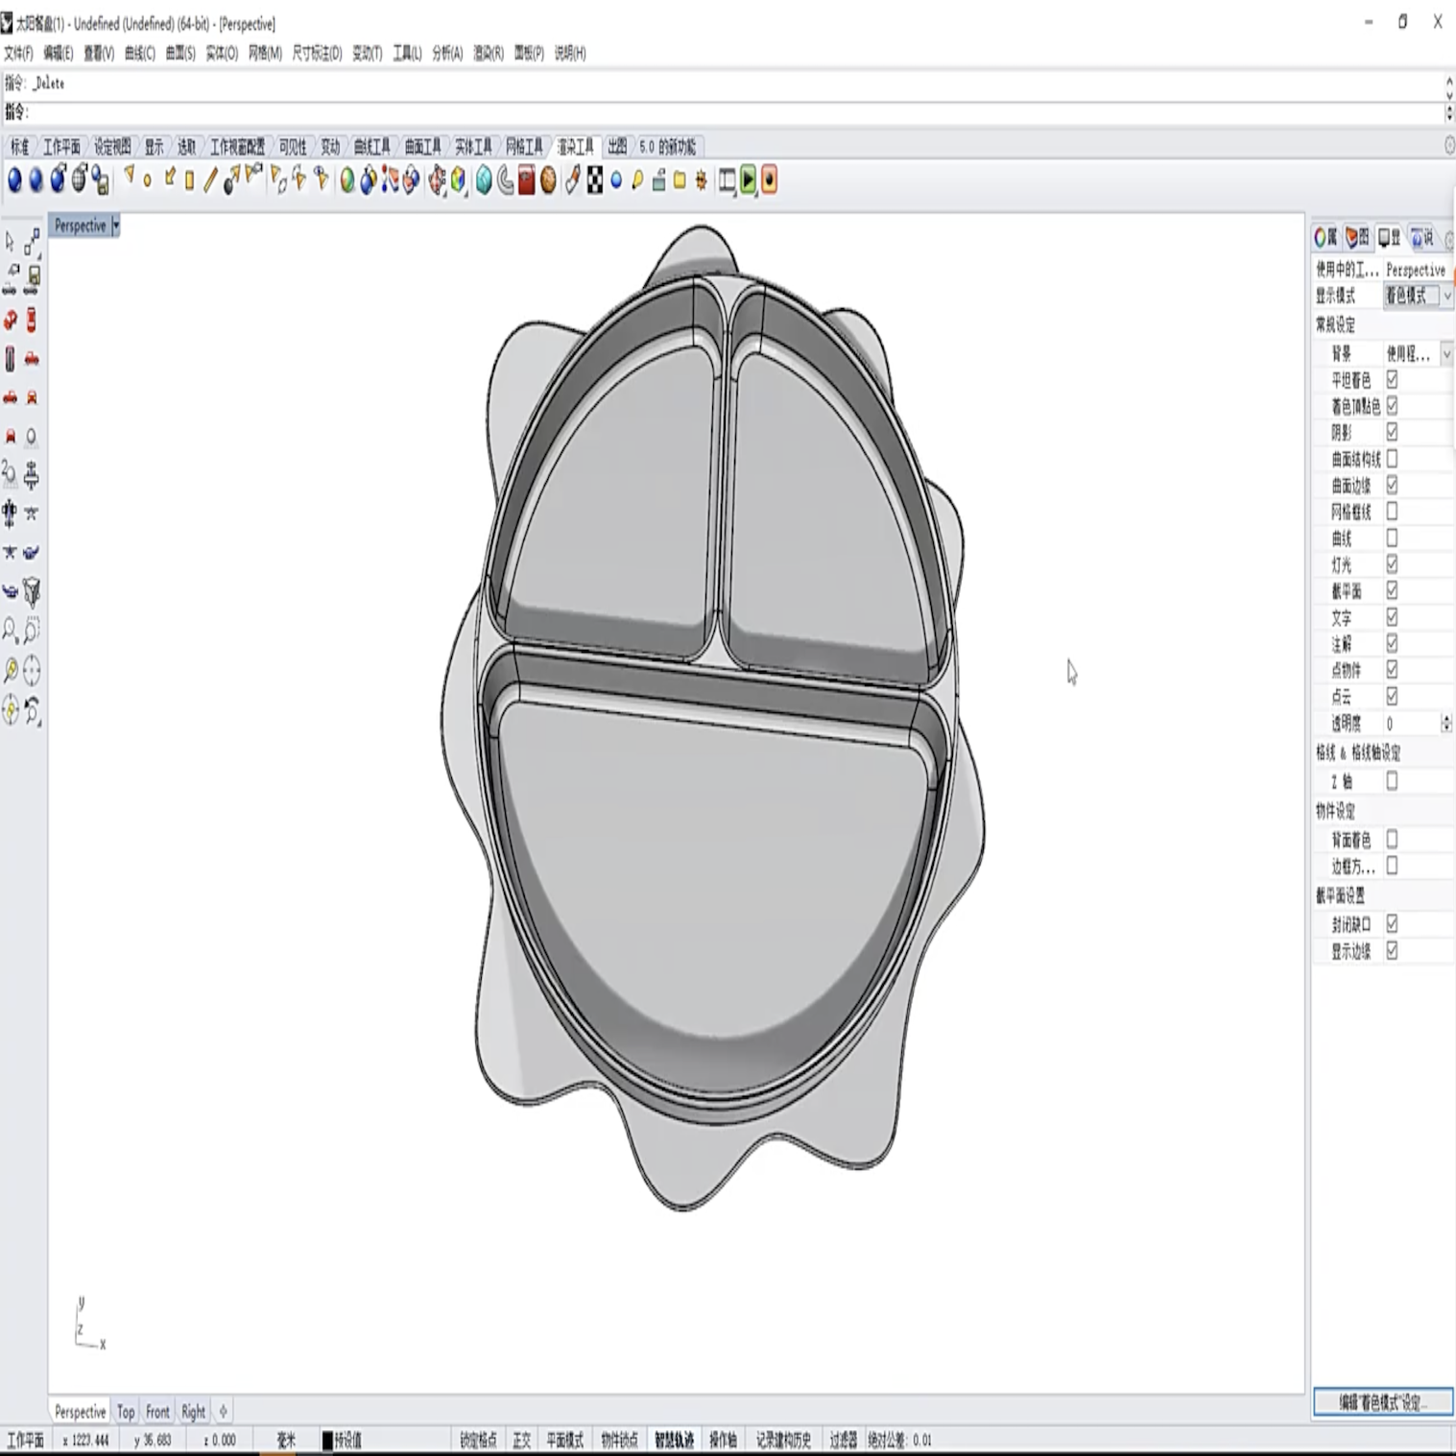Enable the 曲线 checkbox
The image size is (1456, 1456).
1392,537
